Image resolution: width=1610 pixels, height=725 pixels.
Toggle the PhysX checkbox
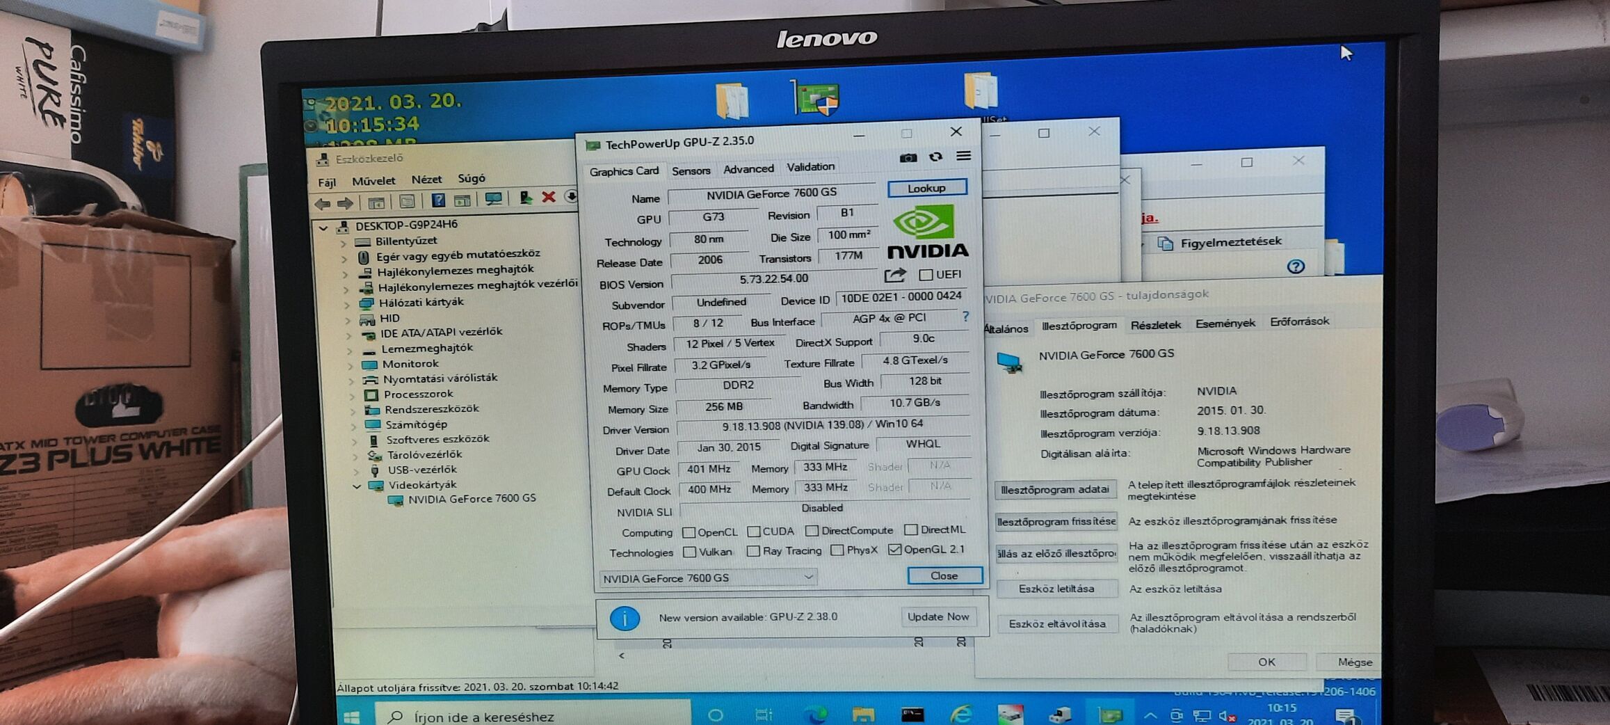[837, 550]
